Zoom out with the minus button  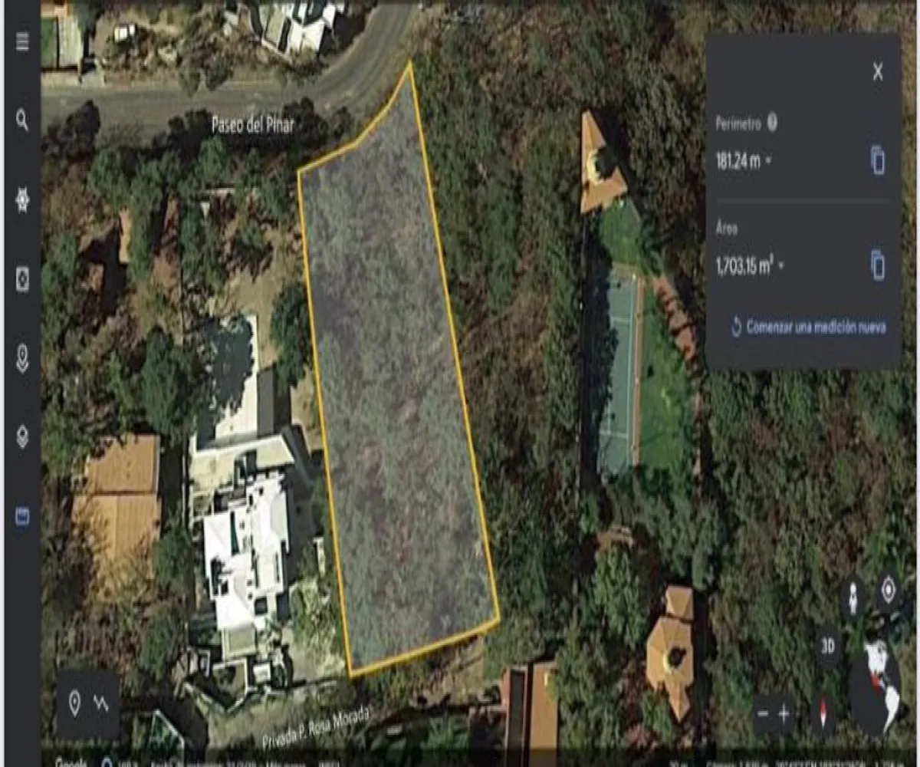(763, 713)
